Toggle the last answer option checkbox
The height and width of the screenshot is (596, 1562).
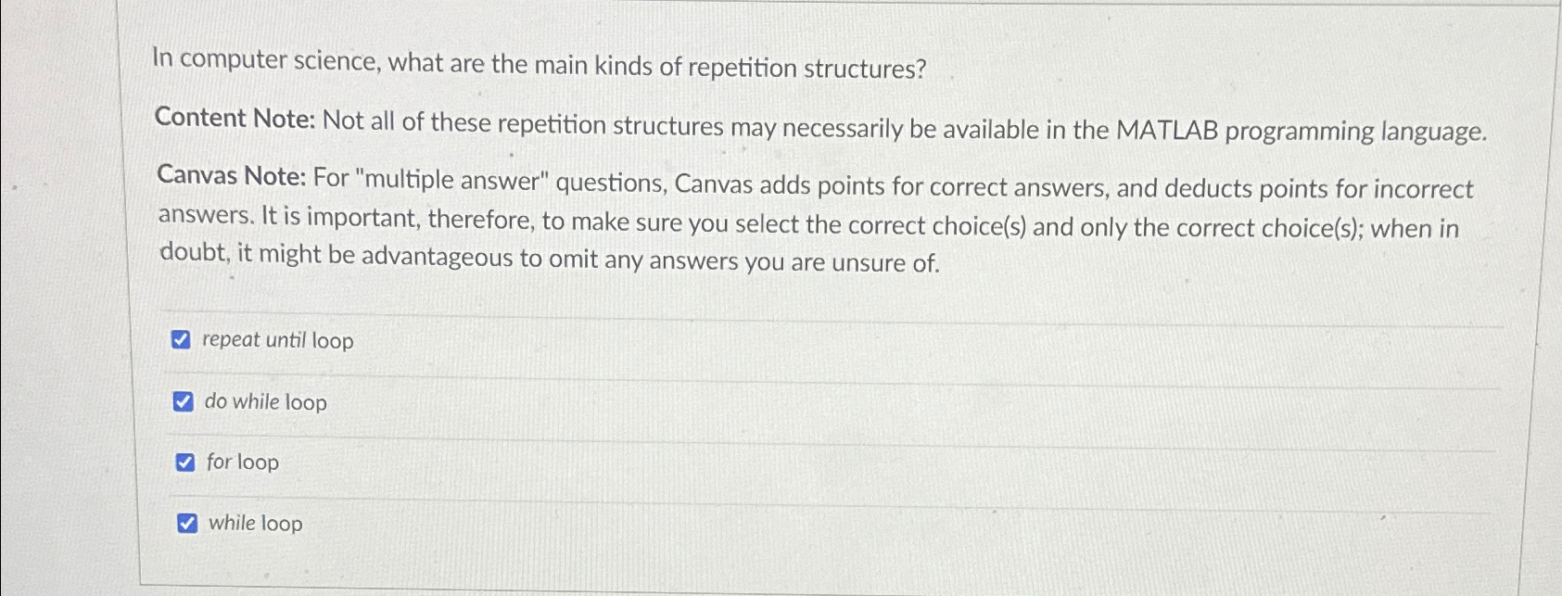188,523
